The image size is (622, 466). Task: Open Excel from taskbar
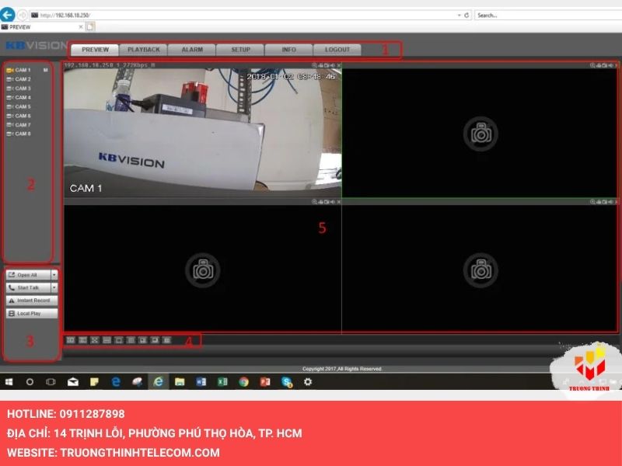click(x=222, y=381)
